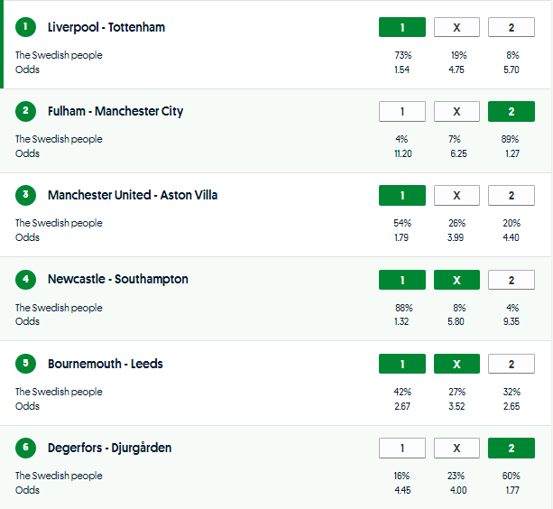Unselect draw X for Newcastle - Southampton

pos(456,280)
